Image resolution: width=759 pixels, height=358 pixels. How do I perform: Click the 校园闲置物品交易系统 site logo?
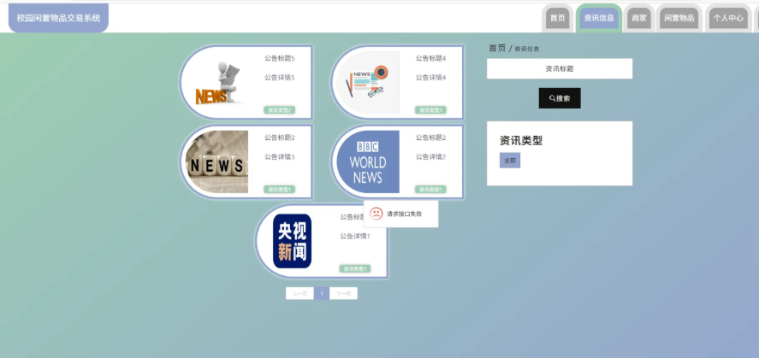[x=58, y=18]
